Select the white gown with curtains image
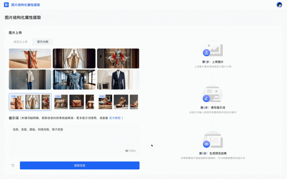 click(x=74, y=58)
